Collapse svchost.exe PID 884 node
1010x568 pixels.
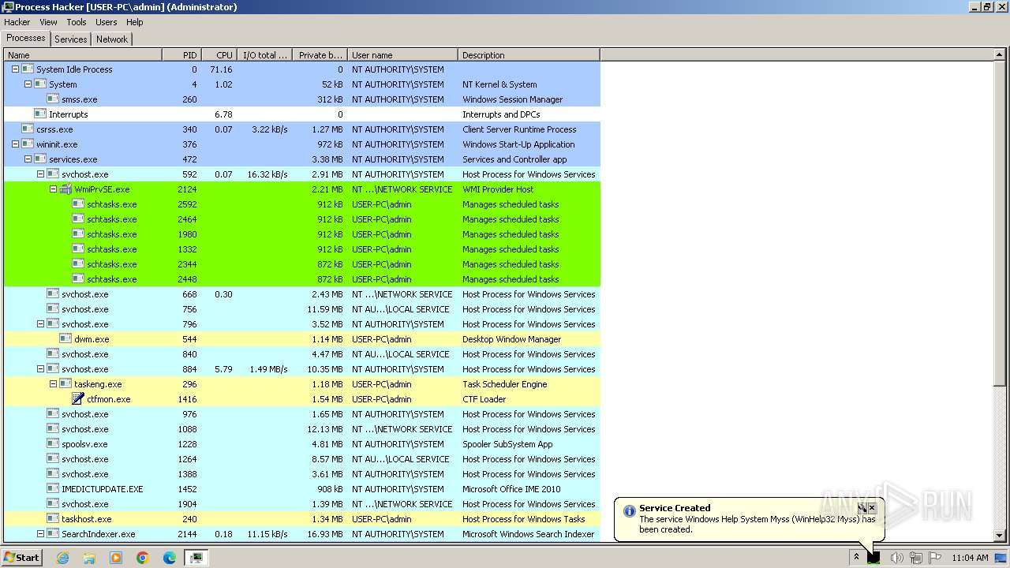click(40, 369)
